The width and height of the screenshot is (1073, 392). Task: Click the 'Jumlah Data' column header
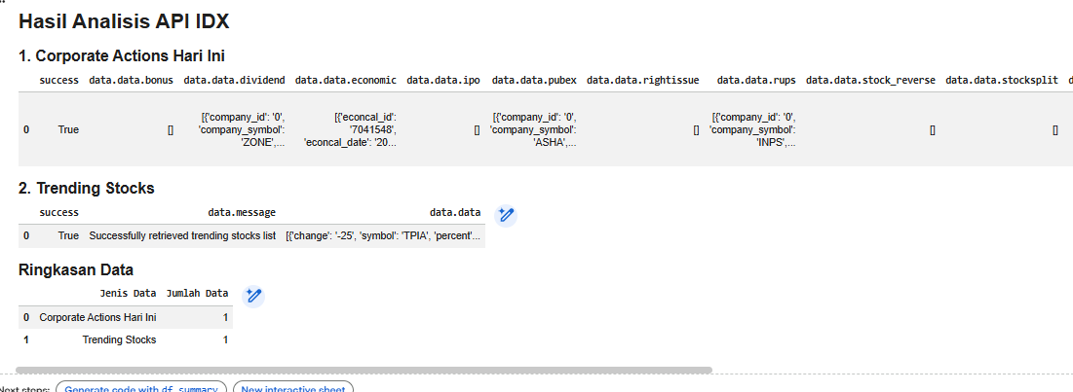pos(197,294)
